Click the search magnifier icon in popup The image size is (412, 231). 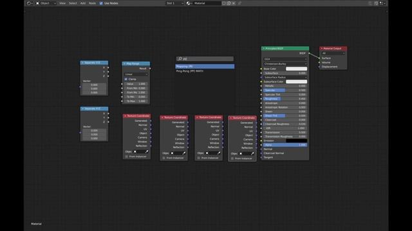(180, 58)
